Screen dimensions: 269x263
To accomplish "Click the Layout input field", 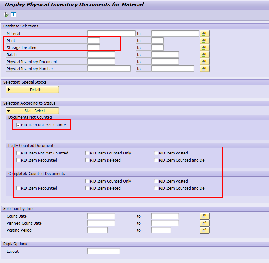I will (103, 251).
